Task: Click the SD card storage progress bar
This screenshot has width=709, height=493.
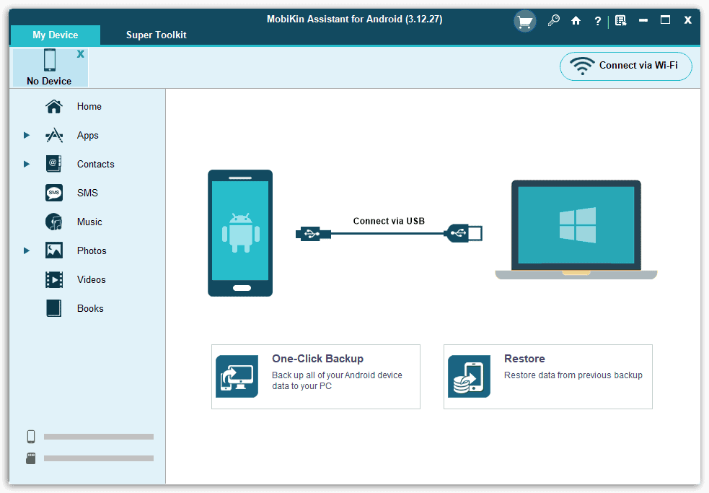Action: point(99,458)
